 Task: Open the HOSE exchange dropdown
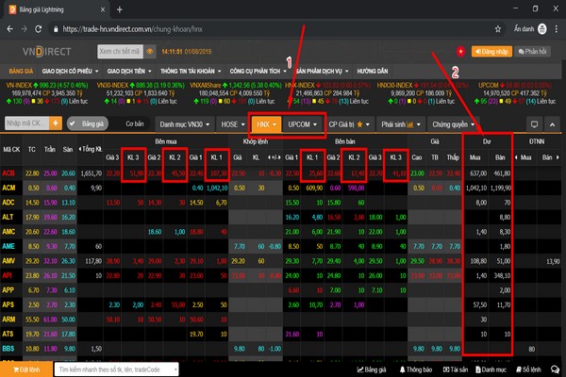(233, 124)
